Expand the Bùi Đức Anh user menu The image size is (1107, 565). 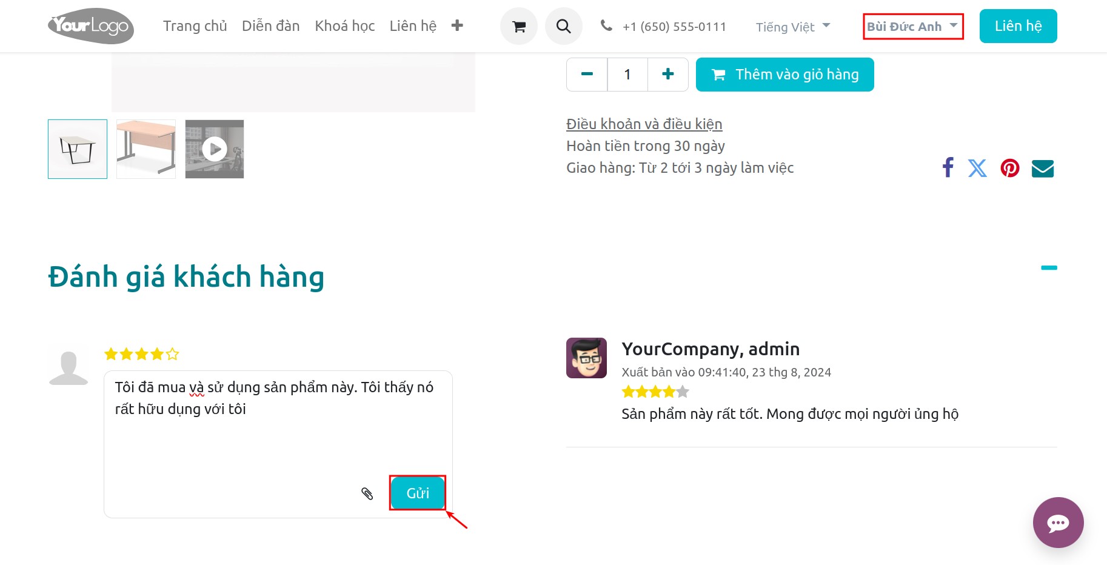tap(912, 27)
